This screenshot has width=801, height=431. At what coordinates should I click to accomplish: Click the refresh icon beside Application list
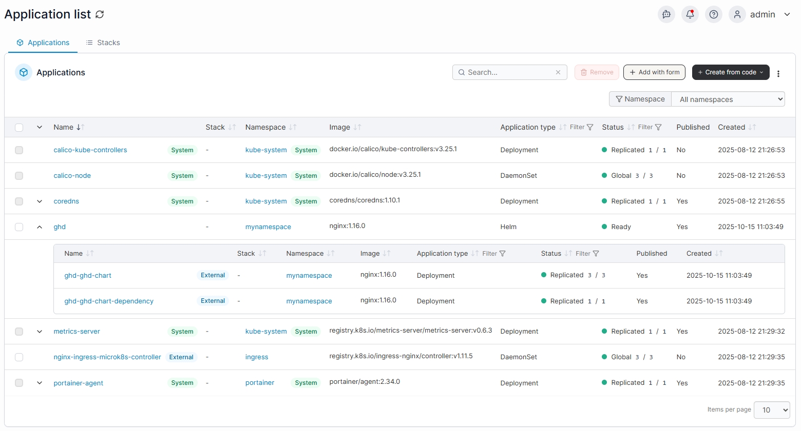click(100, 14)
